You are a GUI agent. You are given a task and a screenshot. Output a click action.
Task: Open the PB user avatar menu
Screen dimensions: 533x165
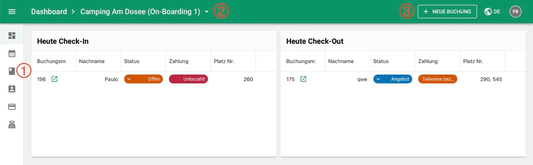point(516,12)
